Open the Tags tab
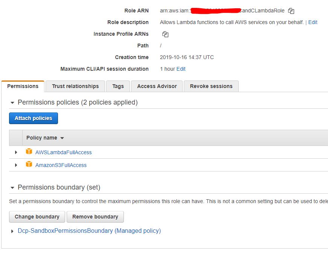The height and width of the screenshot is (258, 328). coord(118,86)
